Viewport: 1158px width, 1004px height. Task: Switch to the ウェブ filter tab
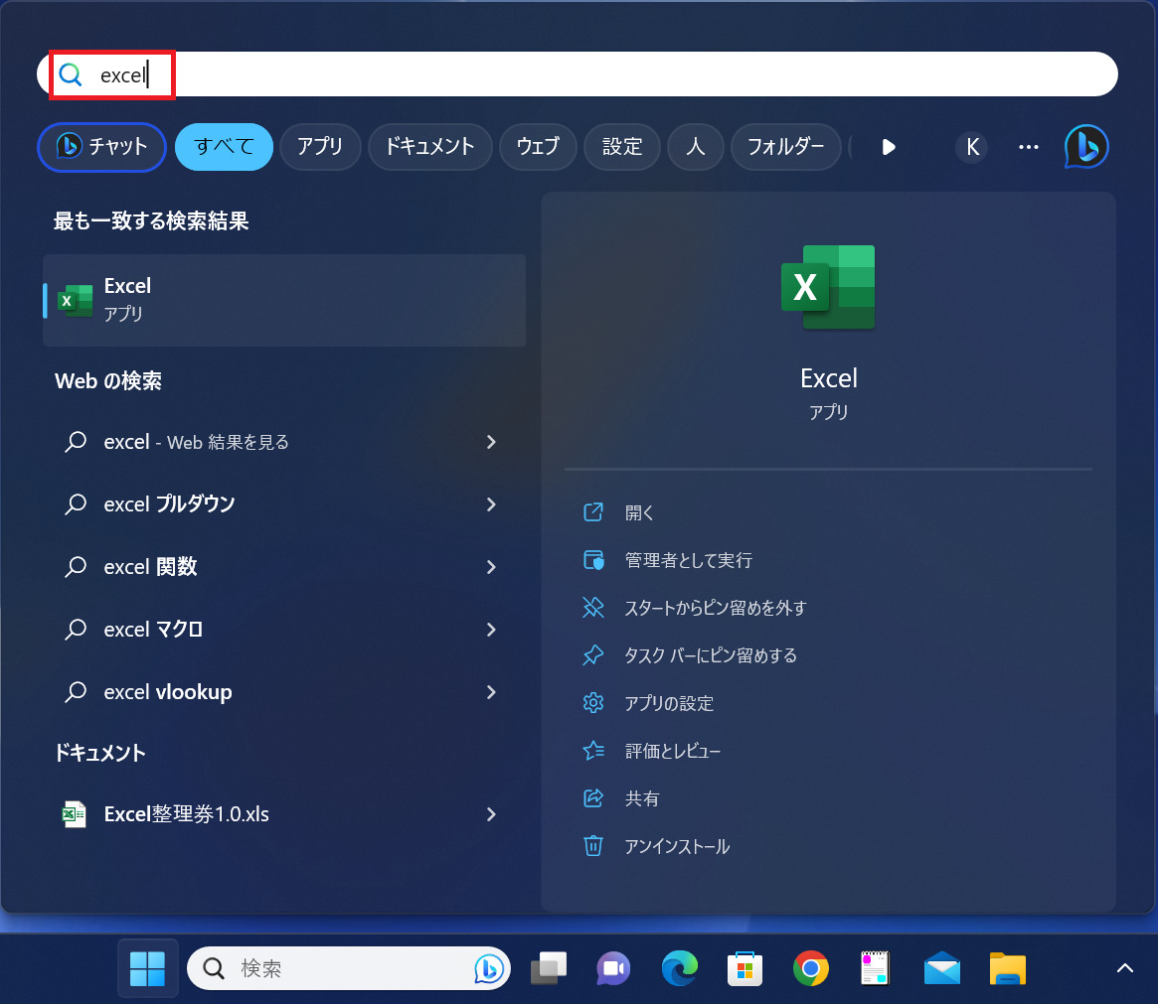click(538, 147)
